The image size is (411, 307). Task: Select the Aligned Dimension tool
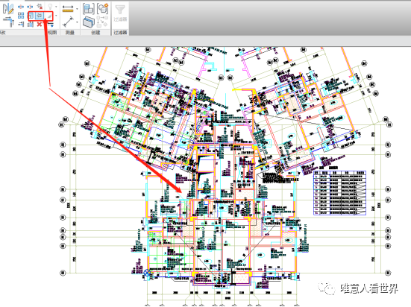[68, 22]
